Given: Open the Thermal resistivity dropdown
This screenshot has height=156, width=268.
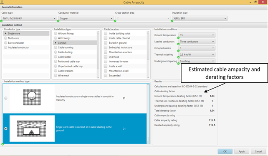Looking at the screenshot, I should 197,54.
